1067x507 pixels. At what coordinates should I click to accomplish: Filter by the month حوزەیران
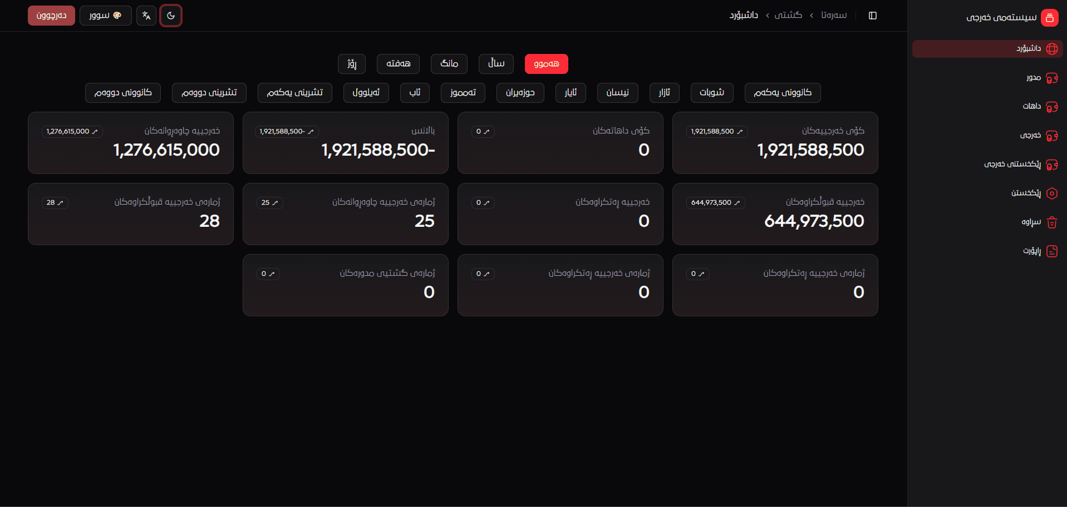pyautogui.click(x=520, y=93)
